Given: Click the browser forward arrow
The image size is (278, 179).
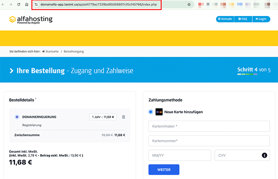Looking at the screenshot, I should pos(11,5).
